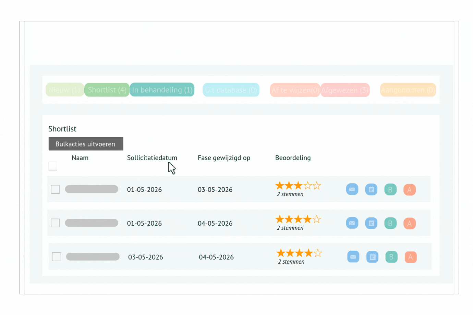This screenshot has height=315, width=473.
Task: Click the green B icon in the third row
Action: [x=391, y=257]
